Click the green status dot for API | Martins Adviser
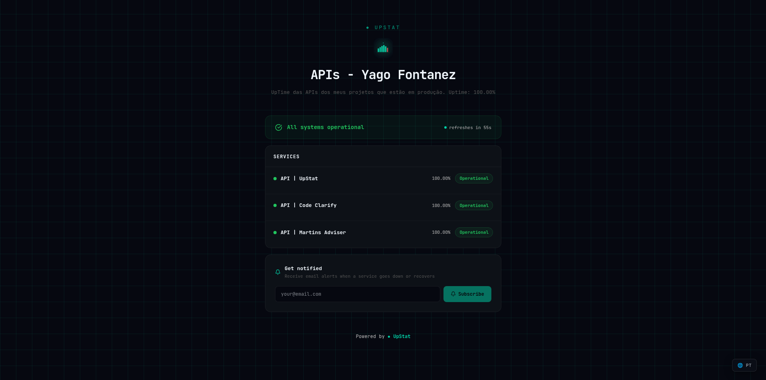 (275, 233)
